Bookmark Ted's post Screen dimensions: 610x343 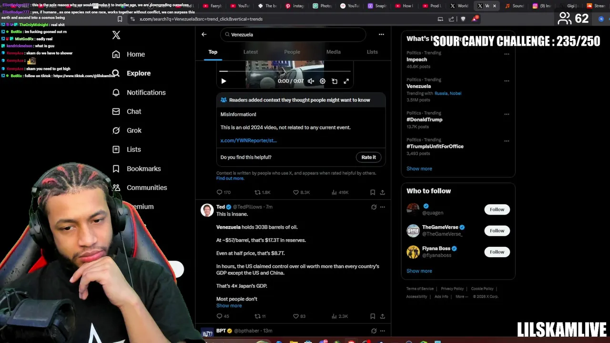point(373,316)
